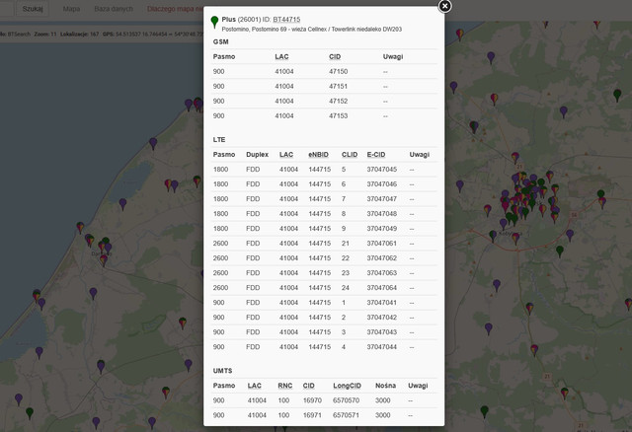The image size is (632, 432).
Task: Select E-CID value 37047042
Action: (382, 318)
